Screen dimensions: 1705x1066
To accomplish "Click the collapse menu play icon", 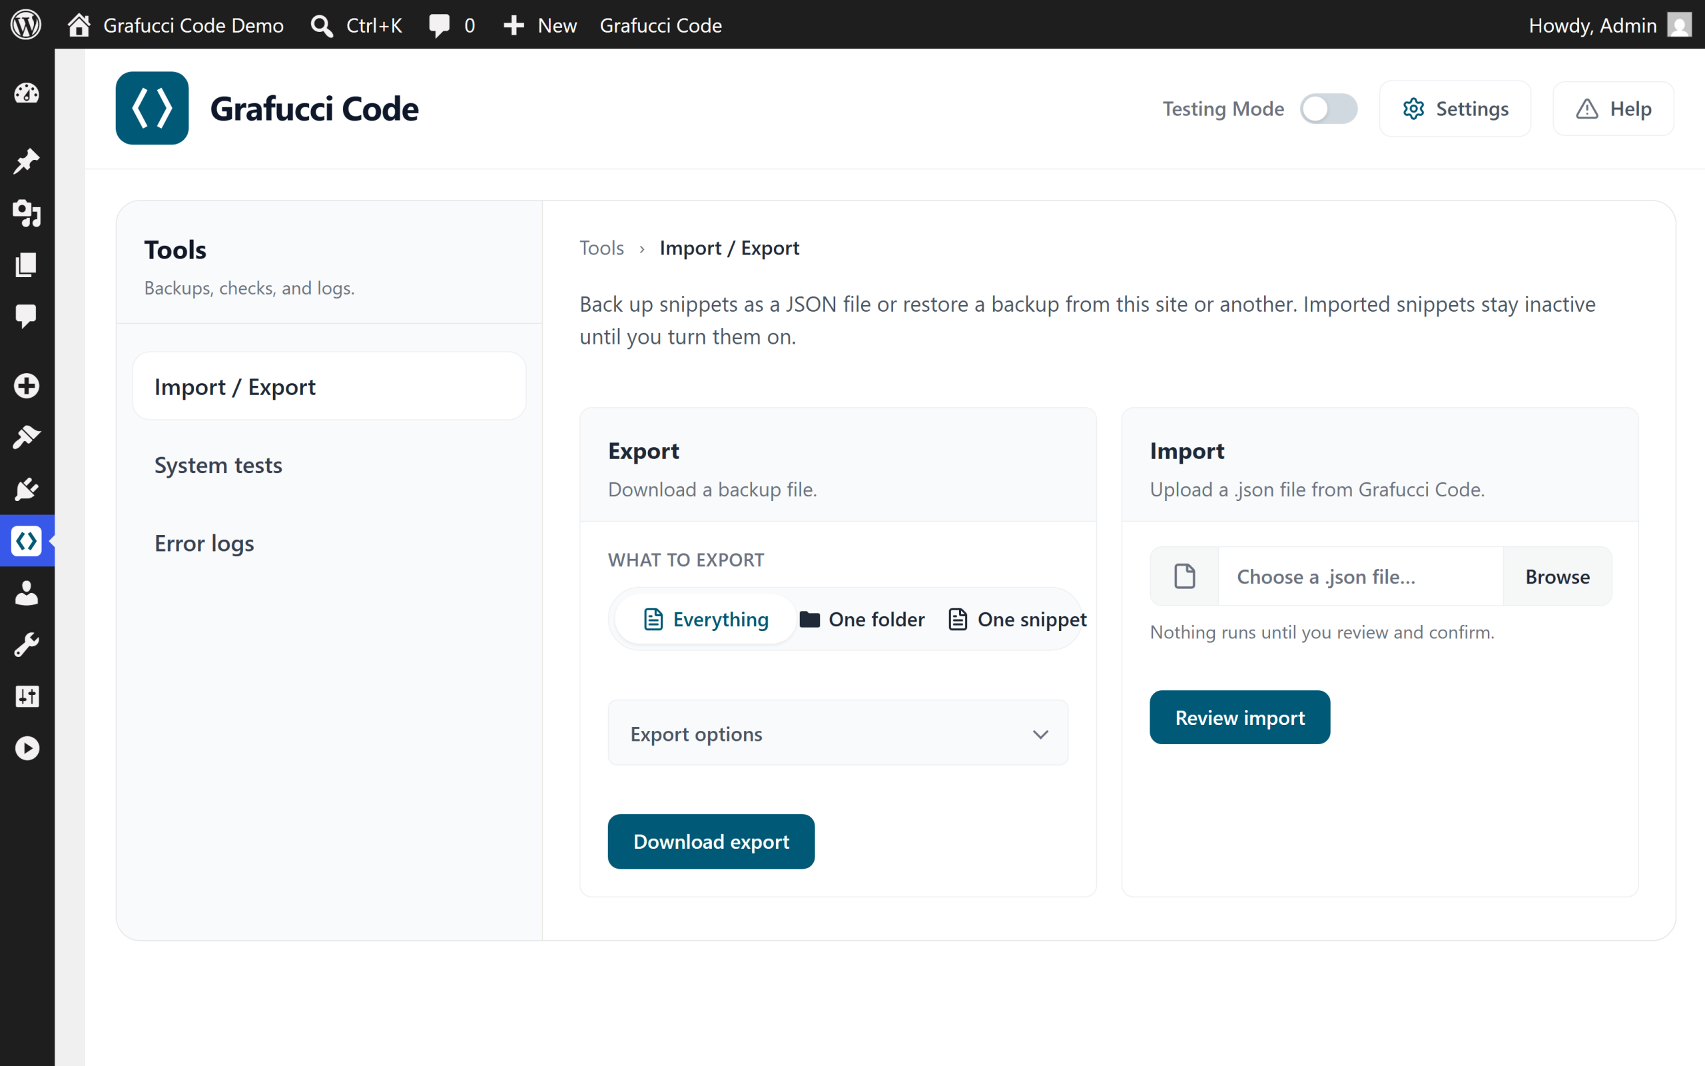I will click(x=27, y=748).
